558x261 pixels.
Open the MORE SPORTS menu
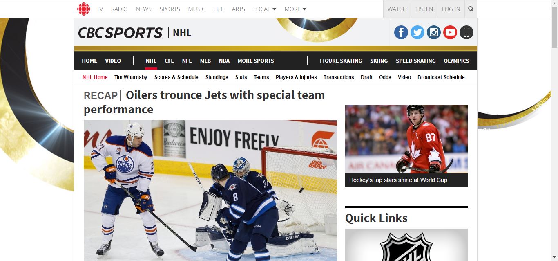256,61
